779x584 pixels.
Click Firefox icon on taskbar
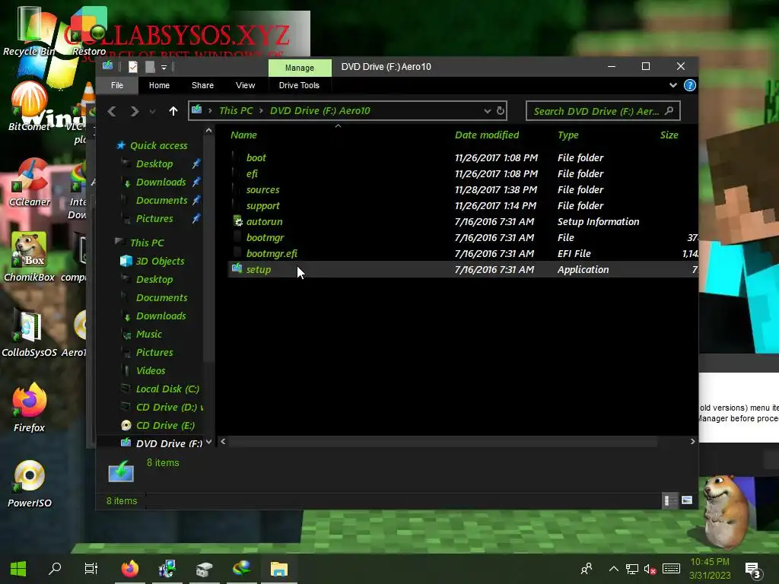tap(130, 569)
